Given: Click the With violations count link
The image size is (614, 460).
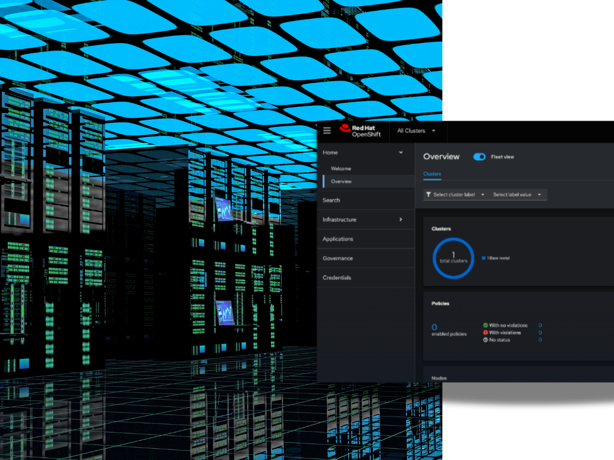Looking at the screenshot, I should click(x=540, y=333).
